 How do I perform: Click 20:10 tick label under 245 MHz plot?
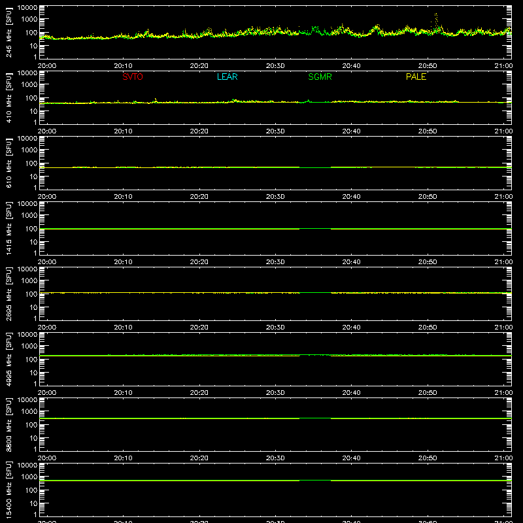click(x=123, y=66)
